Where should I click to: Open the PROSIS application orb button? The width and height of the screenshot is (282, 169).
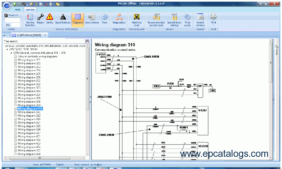pos(7,6)
